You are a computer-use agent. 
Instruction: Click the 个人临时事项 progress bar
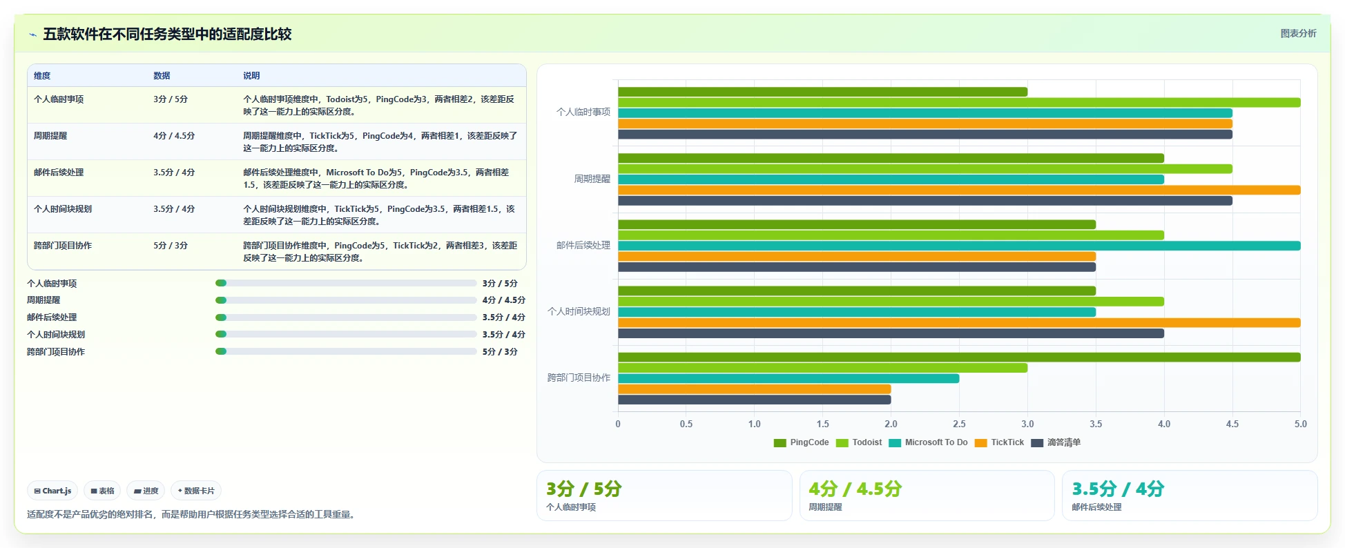click(346, 283)
